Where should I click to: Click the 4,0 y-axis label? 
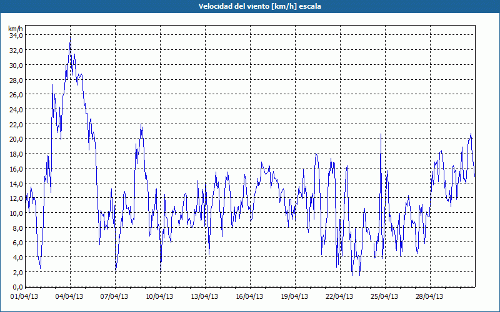(17, 258)
